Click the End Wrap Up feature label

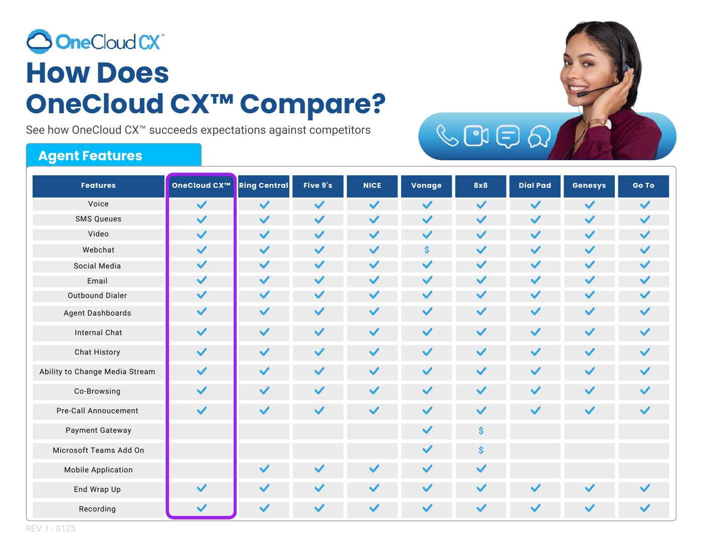point(97,489)
